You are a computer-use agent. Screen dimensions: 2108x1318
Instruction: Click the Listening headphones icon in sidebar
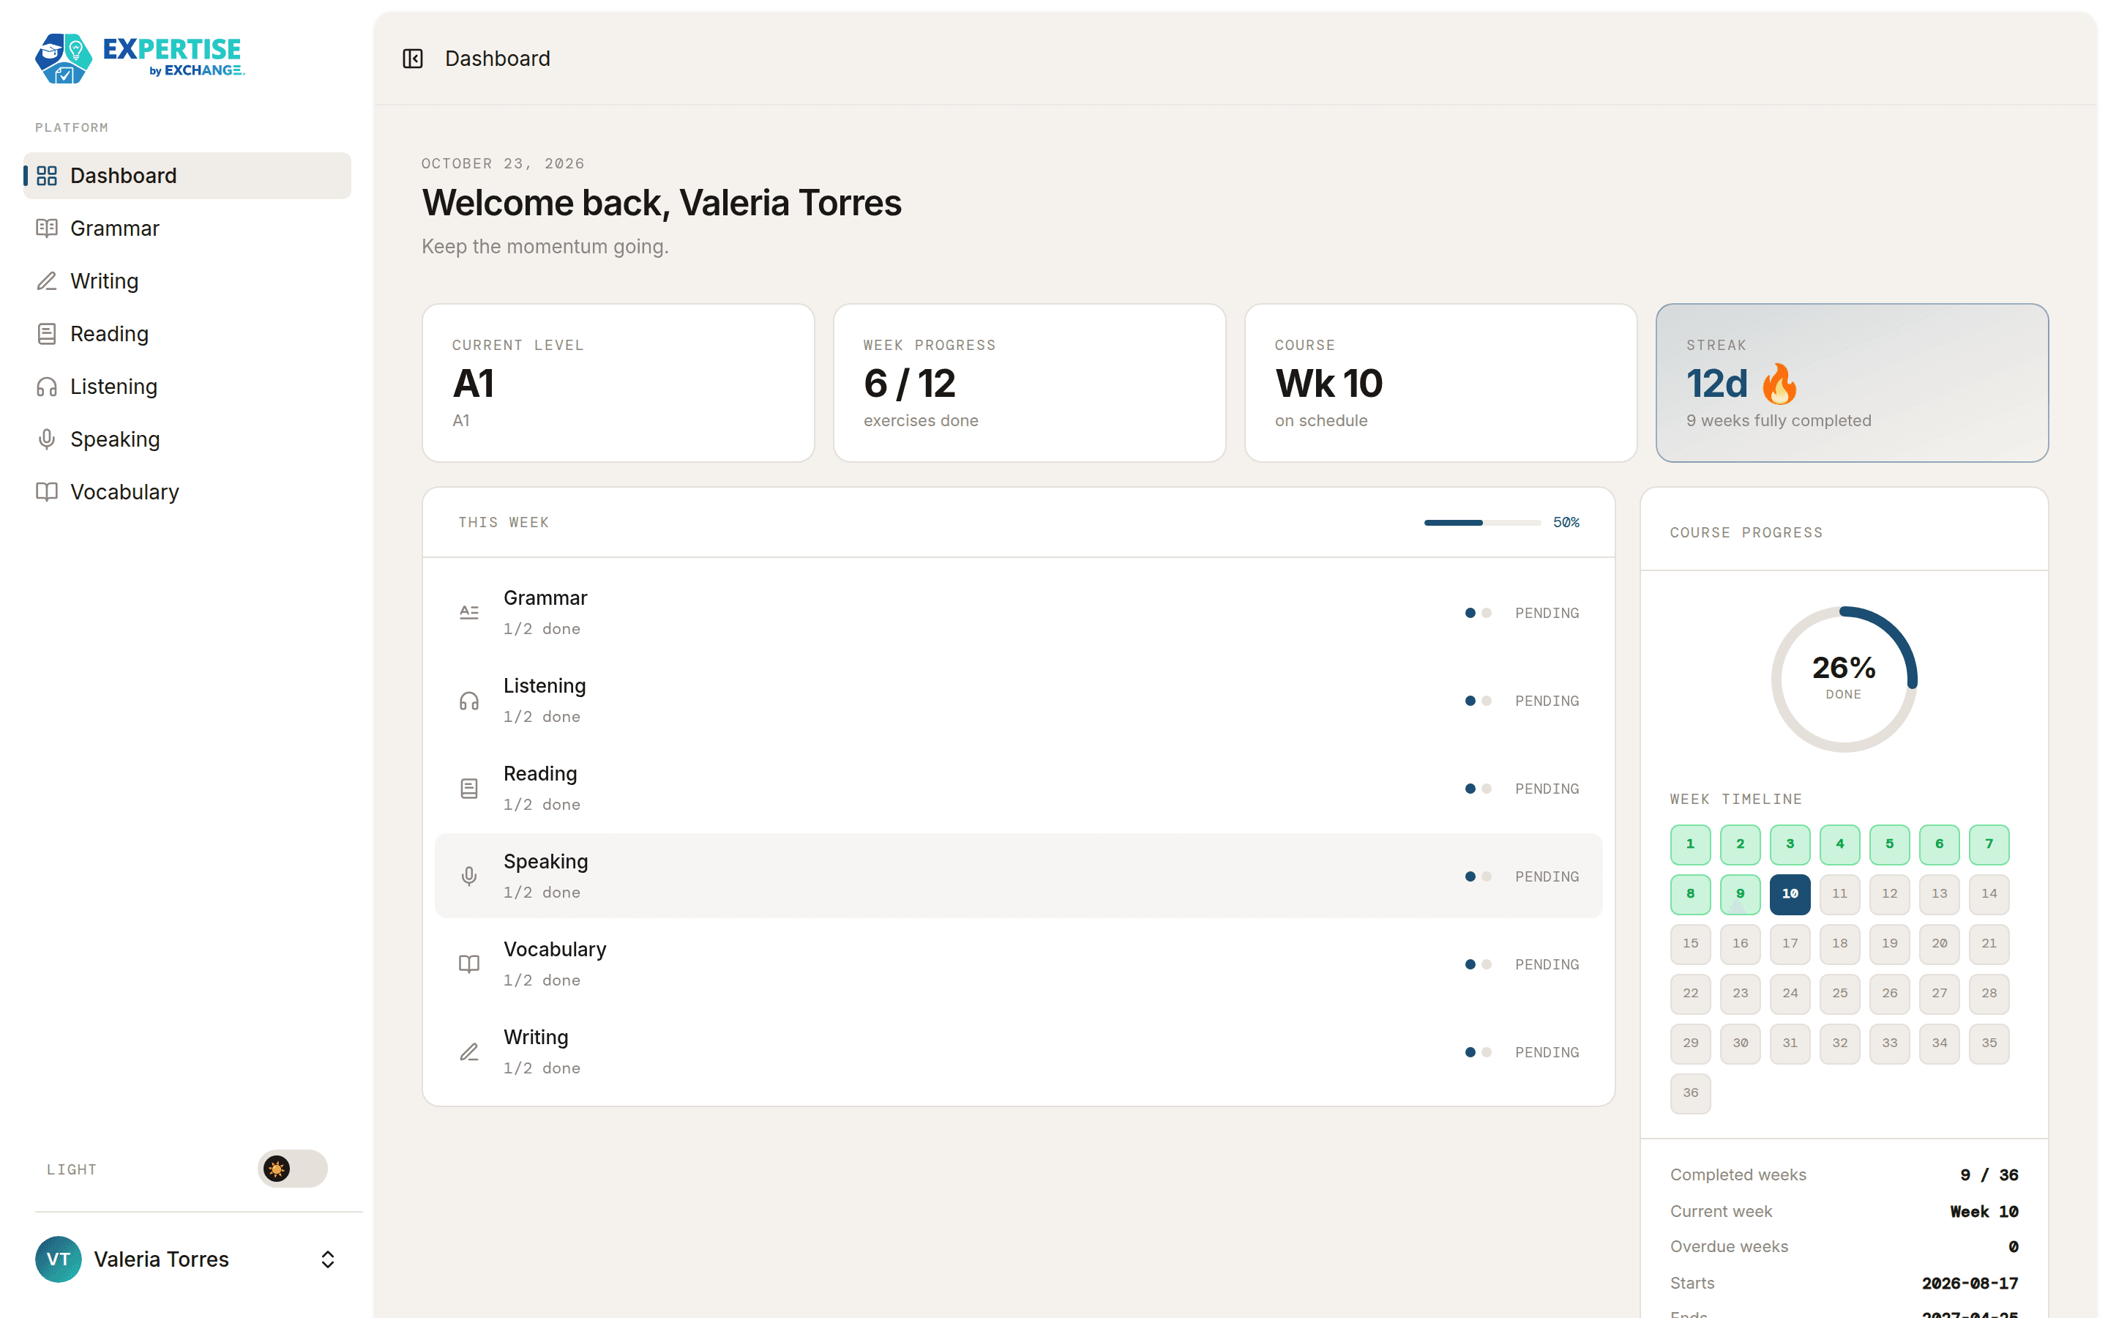[x=47, y=387]
